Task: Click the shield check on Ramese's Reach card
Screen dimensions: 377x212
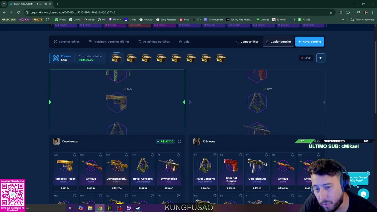Action: point(75,155)
